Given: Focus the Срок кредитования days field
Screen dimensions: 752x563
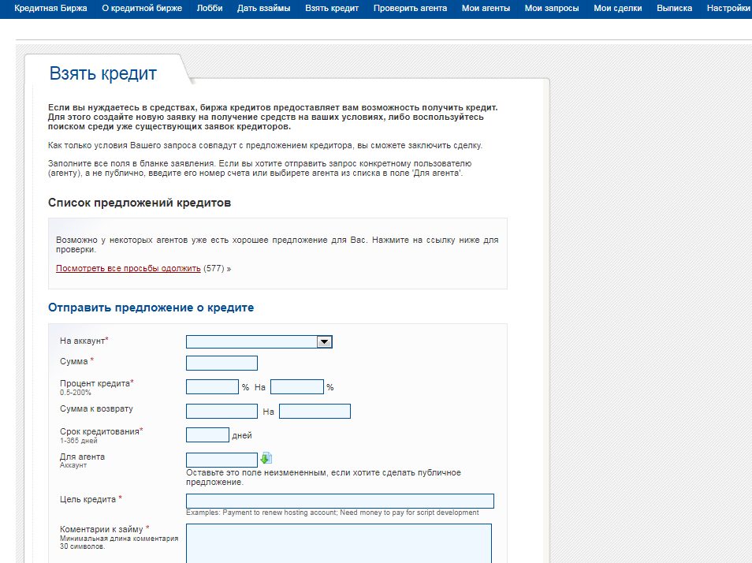Looking at the screenshot, I should (x=207, y=435).
